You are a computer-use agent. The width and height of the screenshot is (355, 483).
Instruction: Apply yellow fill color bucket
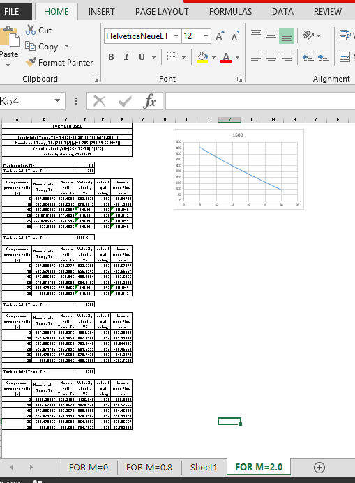(202, 57)
